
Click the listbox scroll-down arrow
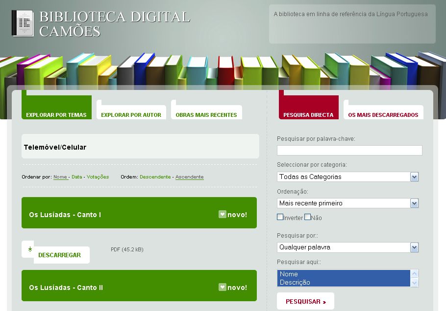pos(415,283)
